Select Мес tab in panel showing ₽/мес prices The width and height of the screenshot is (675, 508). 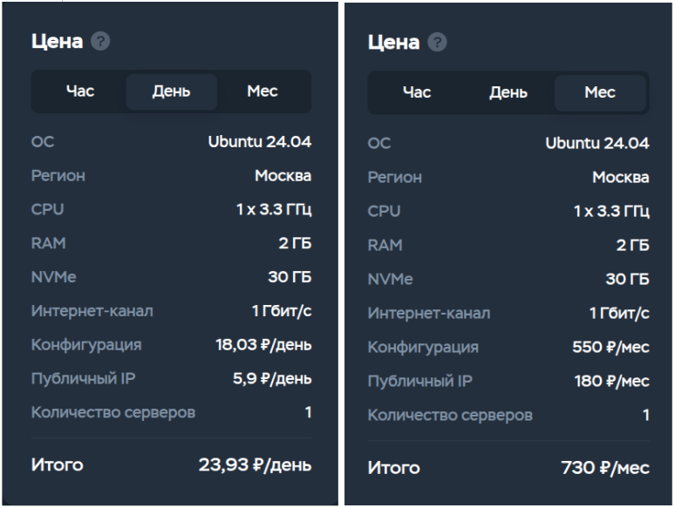(x=600, y=93)
